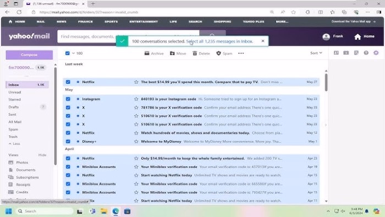Viewport: 385px width, 217px height.
Task: Uncheck the 781786 X verification email checkbox
Action: point(68,107)
